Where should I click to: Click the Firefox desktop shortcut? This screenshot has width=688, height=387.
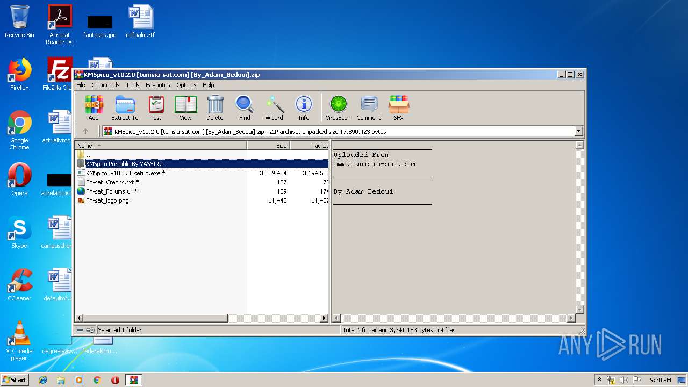tap(19, 74)
